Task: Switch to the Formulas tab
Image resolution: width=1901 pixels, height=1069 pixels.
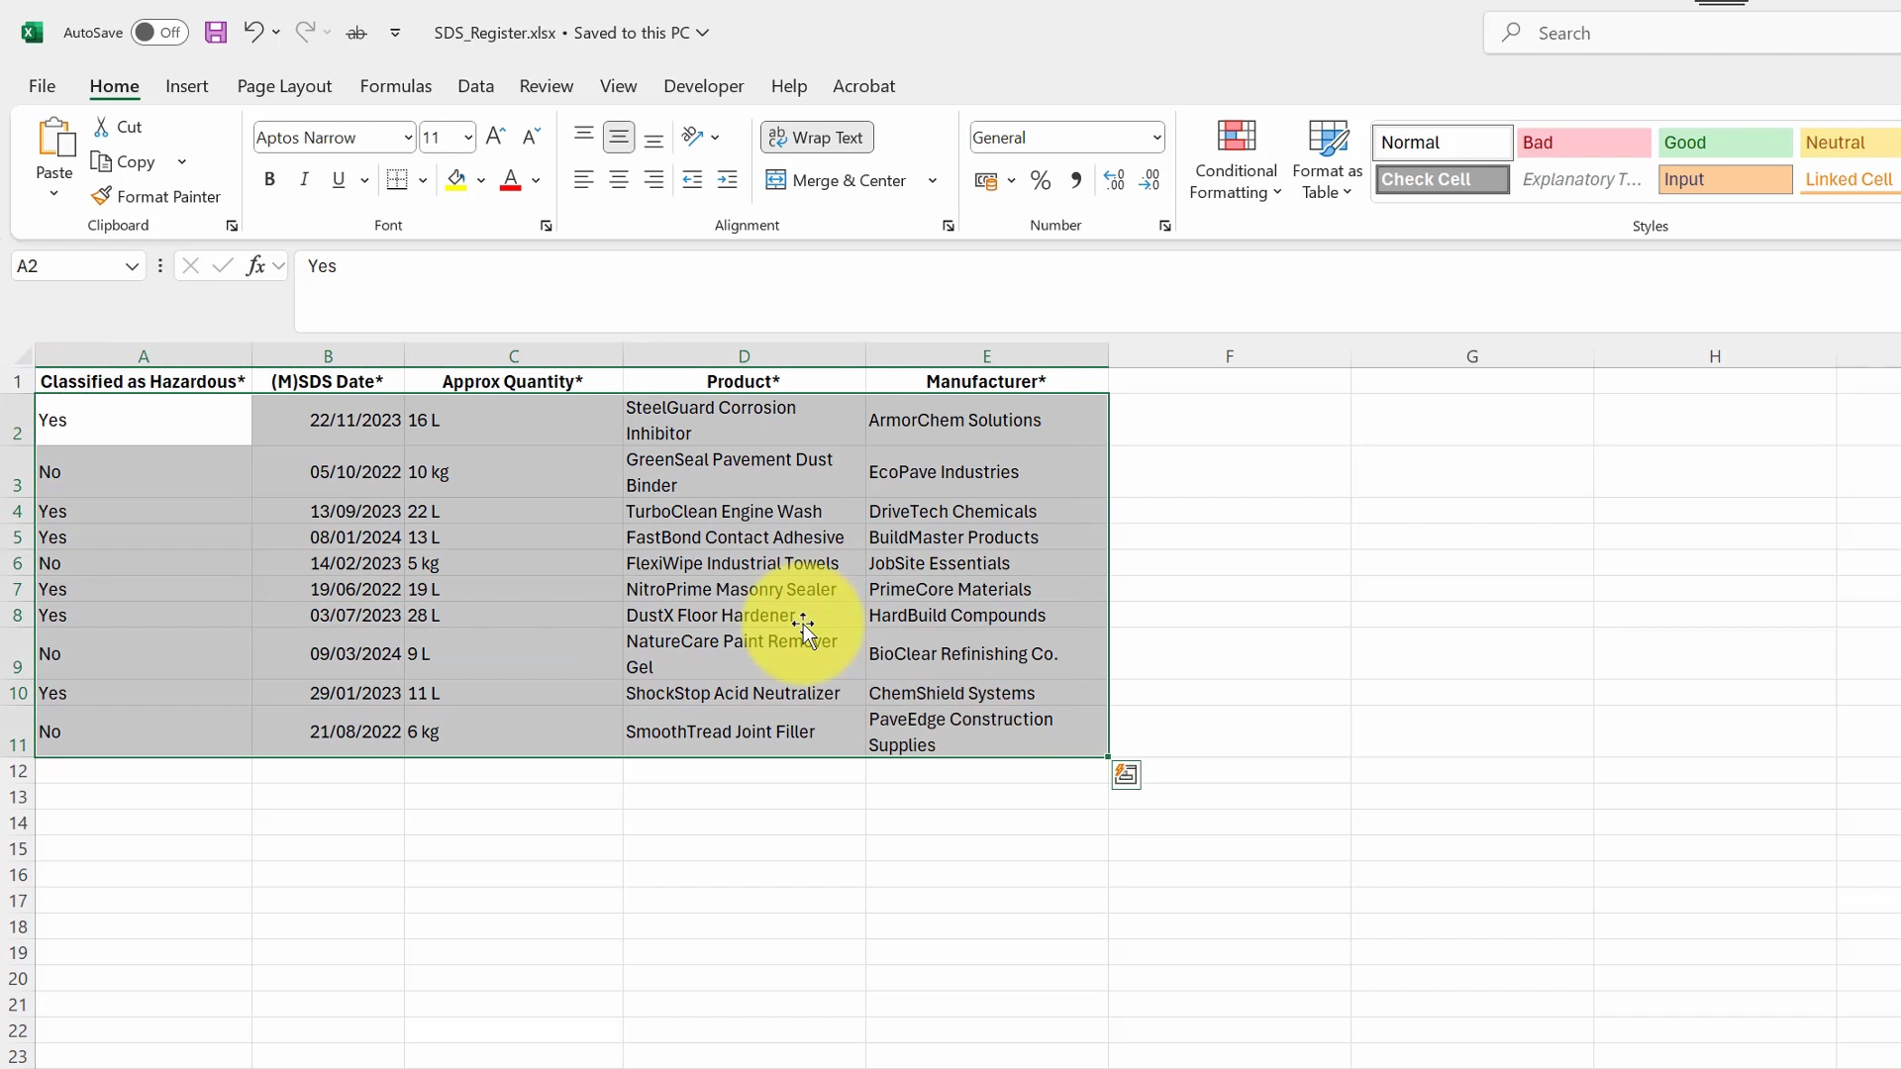Action: (x=395, y=86)
